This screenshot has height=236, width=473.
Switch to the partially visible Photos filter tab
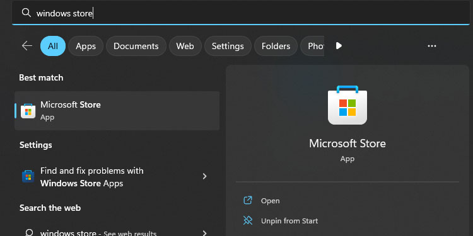point(313,46)
